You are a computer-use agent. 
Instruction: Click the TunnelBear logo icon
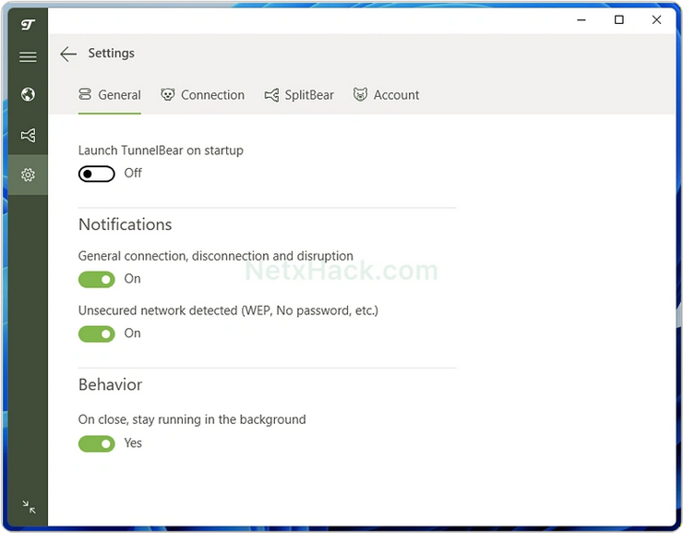[28, 24]
